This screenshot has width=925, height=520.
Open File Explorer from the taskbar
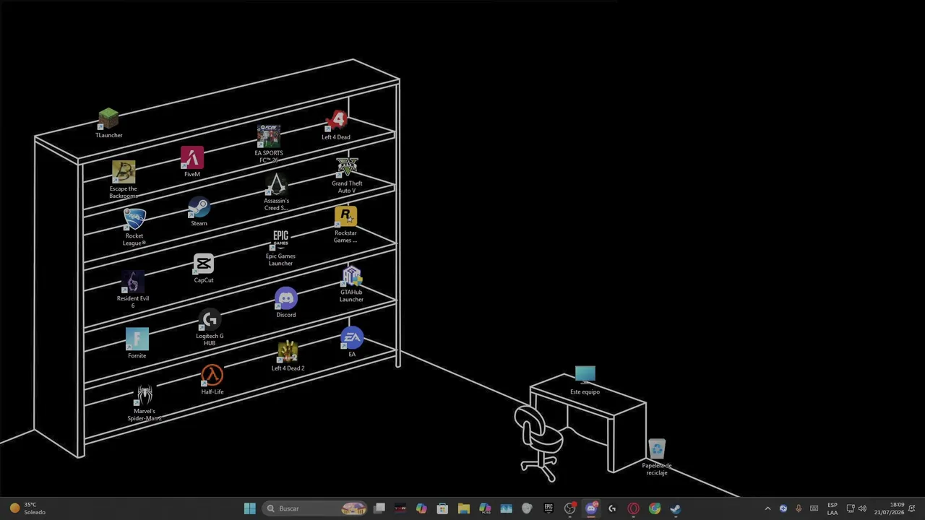click(x=464, y=508)
